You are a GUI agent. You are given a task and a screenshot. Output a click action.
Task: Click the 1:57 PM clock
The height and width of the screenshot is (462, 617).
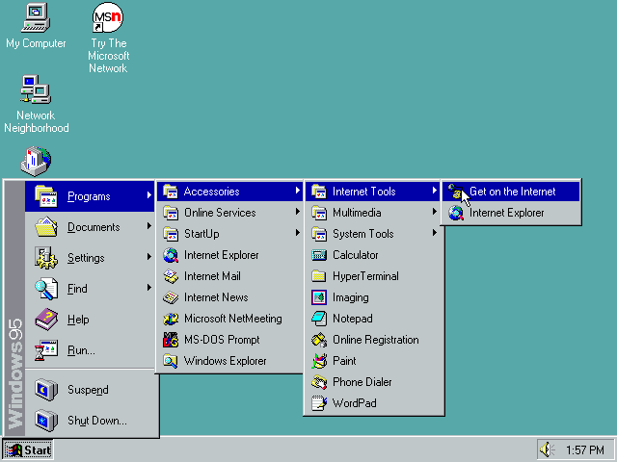click(585, 449)
